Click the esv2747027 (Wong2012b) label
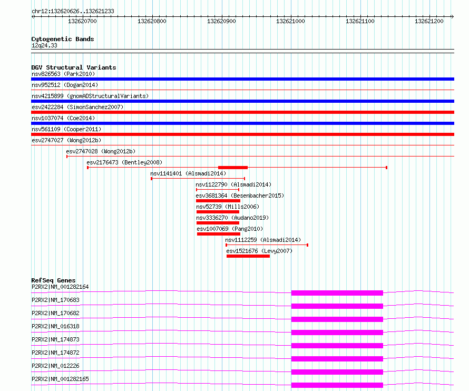The image size is (469, 391). point(66,140)
